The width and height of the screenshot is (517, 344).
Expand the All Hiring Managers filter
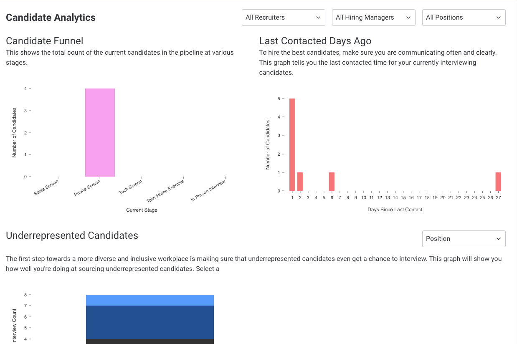[x=373, y=18]
